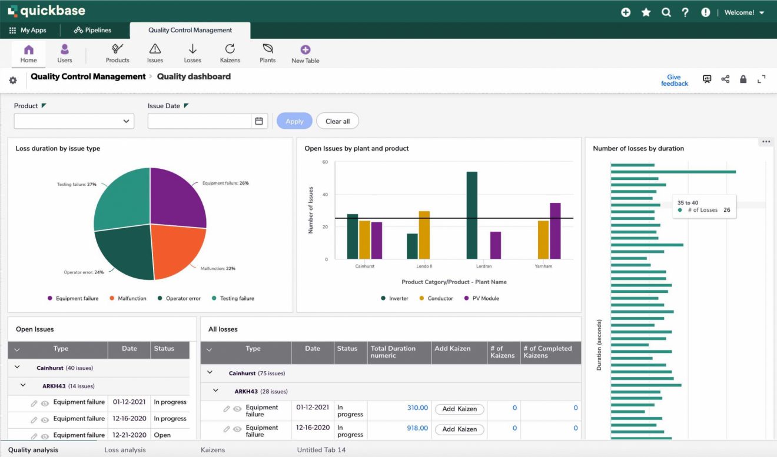Image resolution: width=777 pixels, height=457 pixels.
Task: Click the Clear all button
Action: (337, 121)
